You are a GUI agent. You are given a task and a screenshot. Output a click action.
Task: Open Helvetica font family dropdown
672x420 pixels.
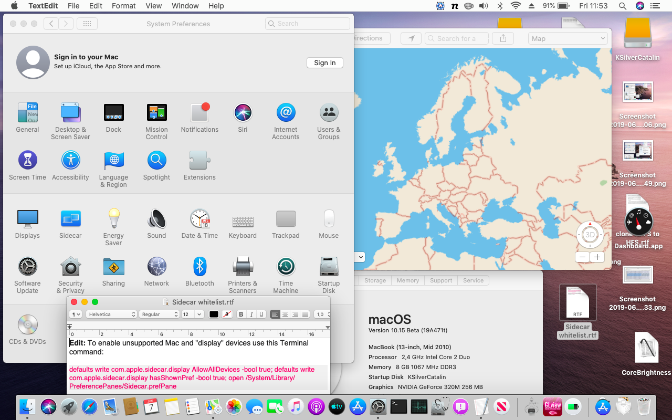111,314
